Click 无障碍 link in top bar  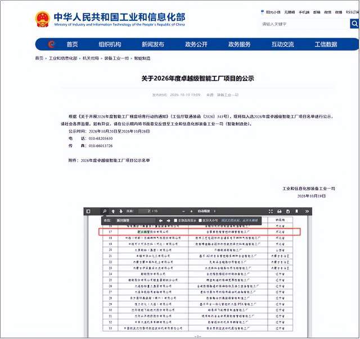[290, 12]
